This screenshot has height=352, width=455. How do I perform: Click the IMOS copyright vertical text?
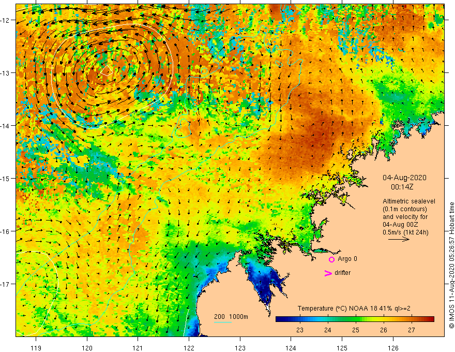451,266
